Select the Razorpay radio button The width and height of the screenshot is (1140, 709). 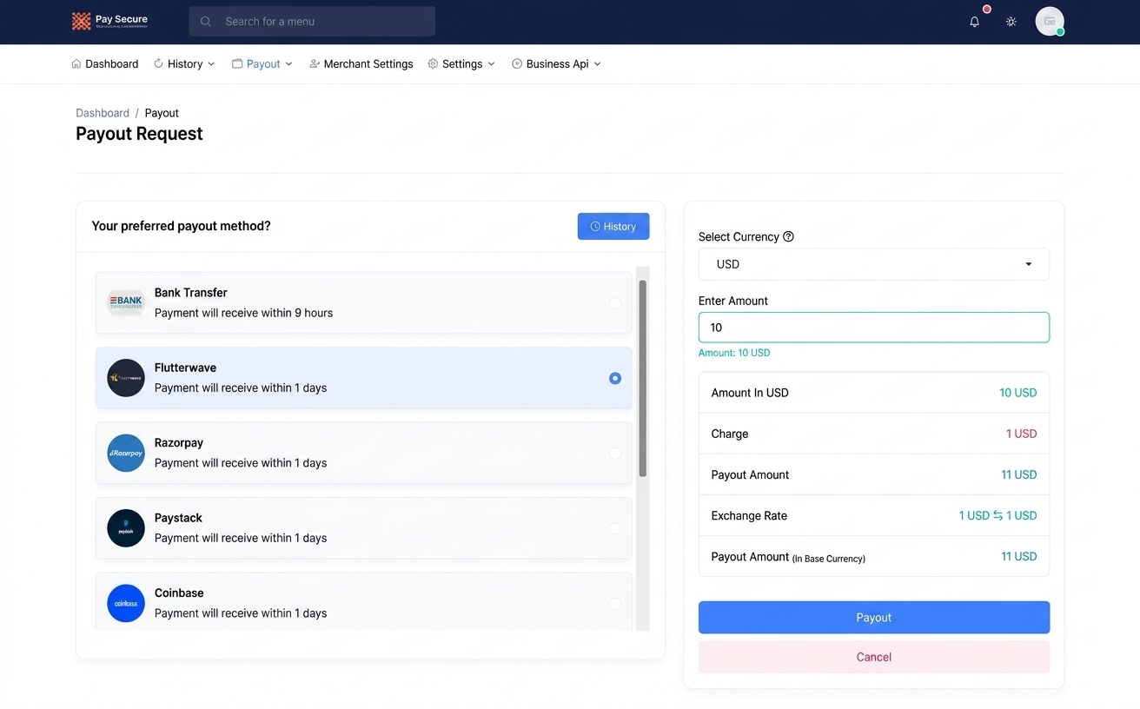(x=615, y=454)
